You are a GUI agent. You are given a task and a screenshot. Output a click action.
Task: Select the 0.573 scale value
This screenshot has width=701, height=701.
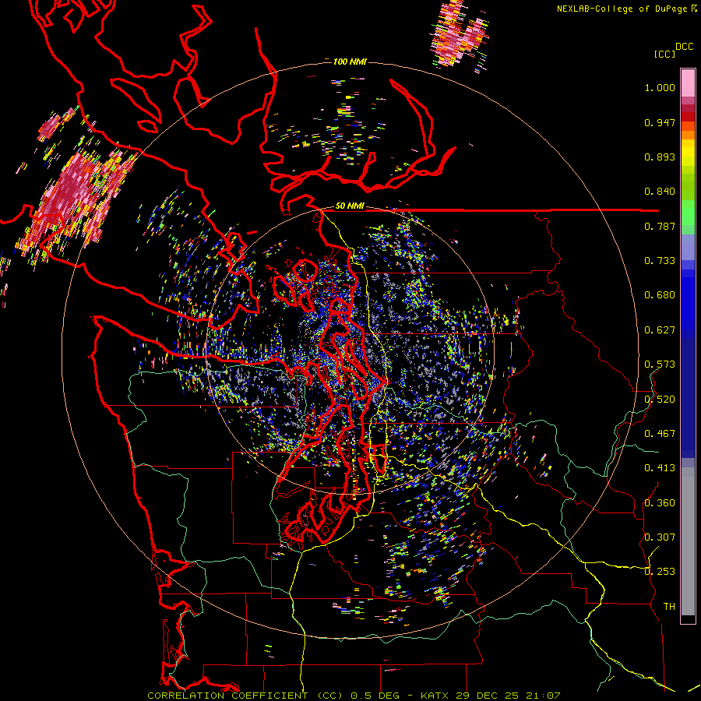tap(660, 365)
